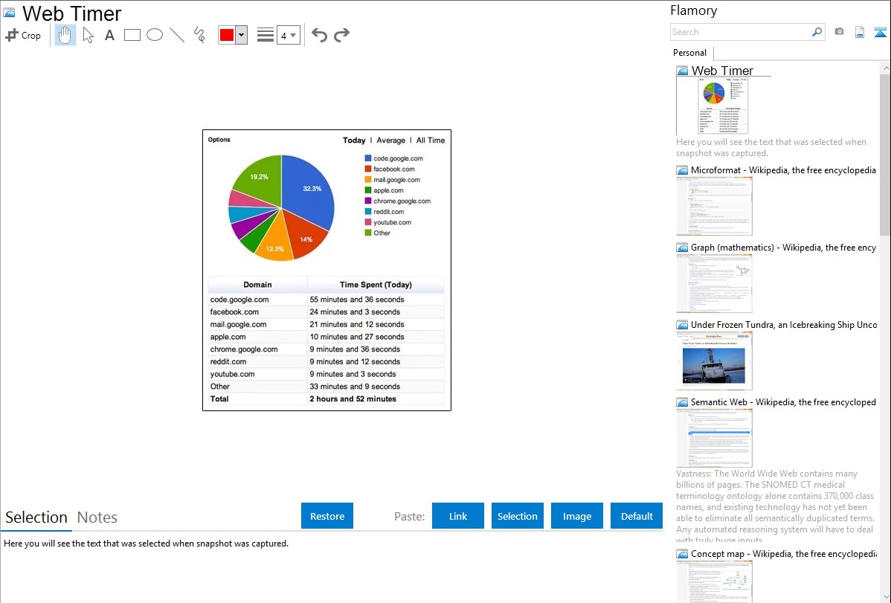Click the code.google.com table row
This screenshot has height=603, width=891.
pyautogui.click(x=327, y=300)
